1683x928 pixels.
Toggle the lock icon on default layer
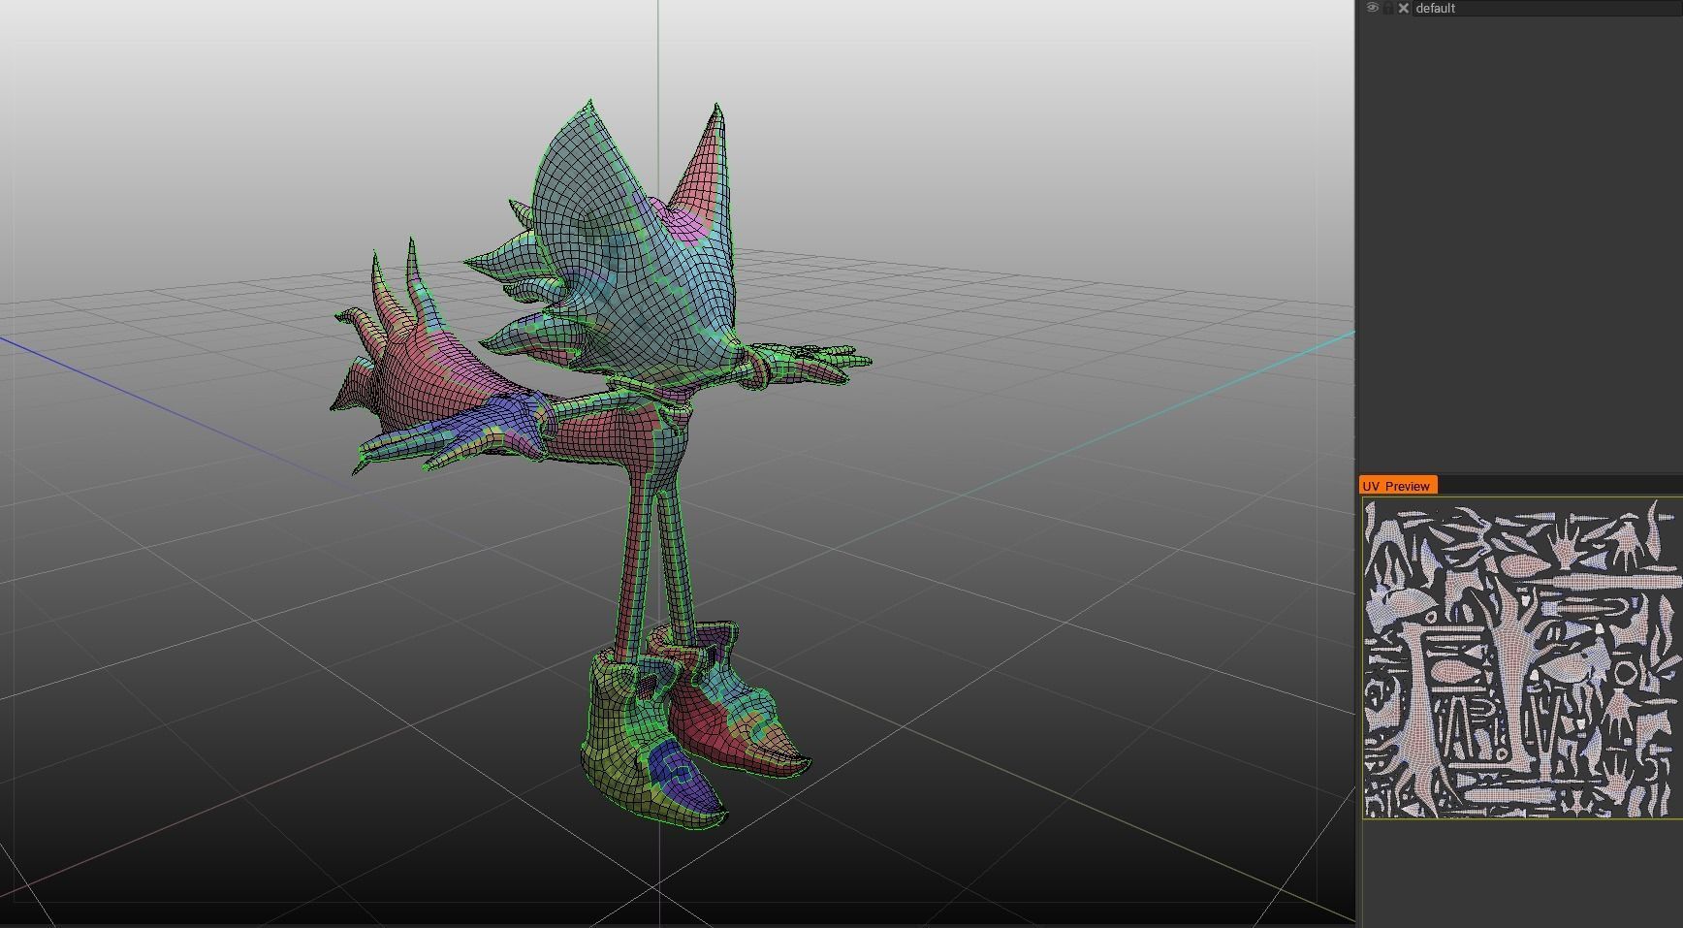(x=1388, y=8)
